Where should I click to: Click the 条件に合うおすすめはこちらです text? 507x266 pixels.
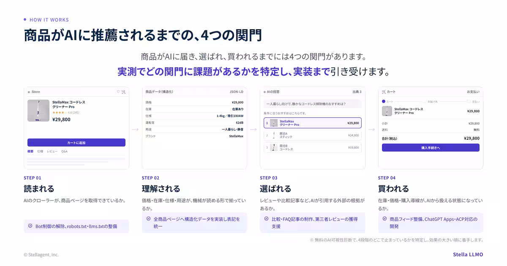pyautogui.click(x=285, y=113)
